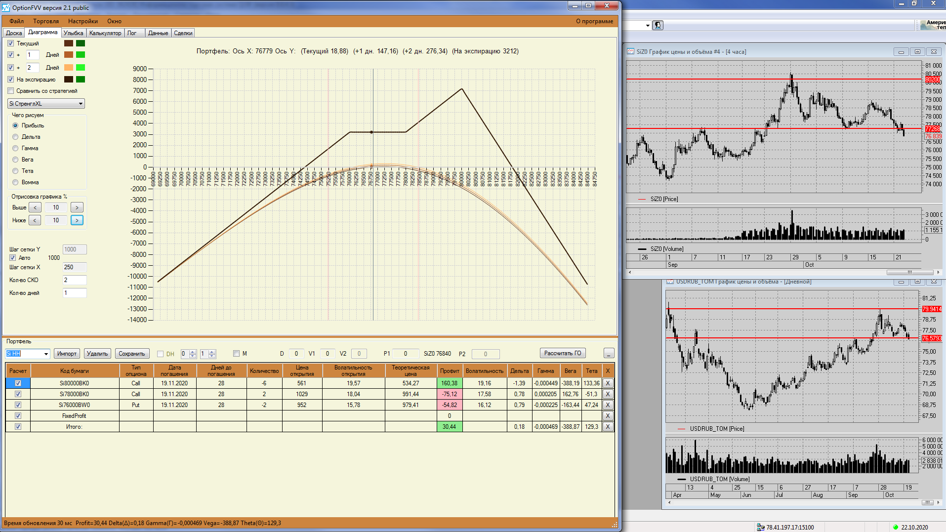Open the О программе menu item

(594, 21)
